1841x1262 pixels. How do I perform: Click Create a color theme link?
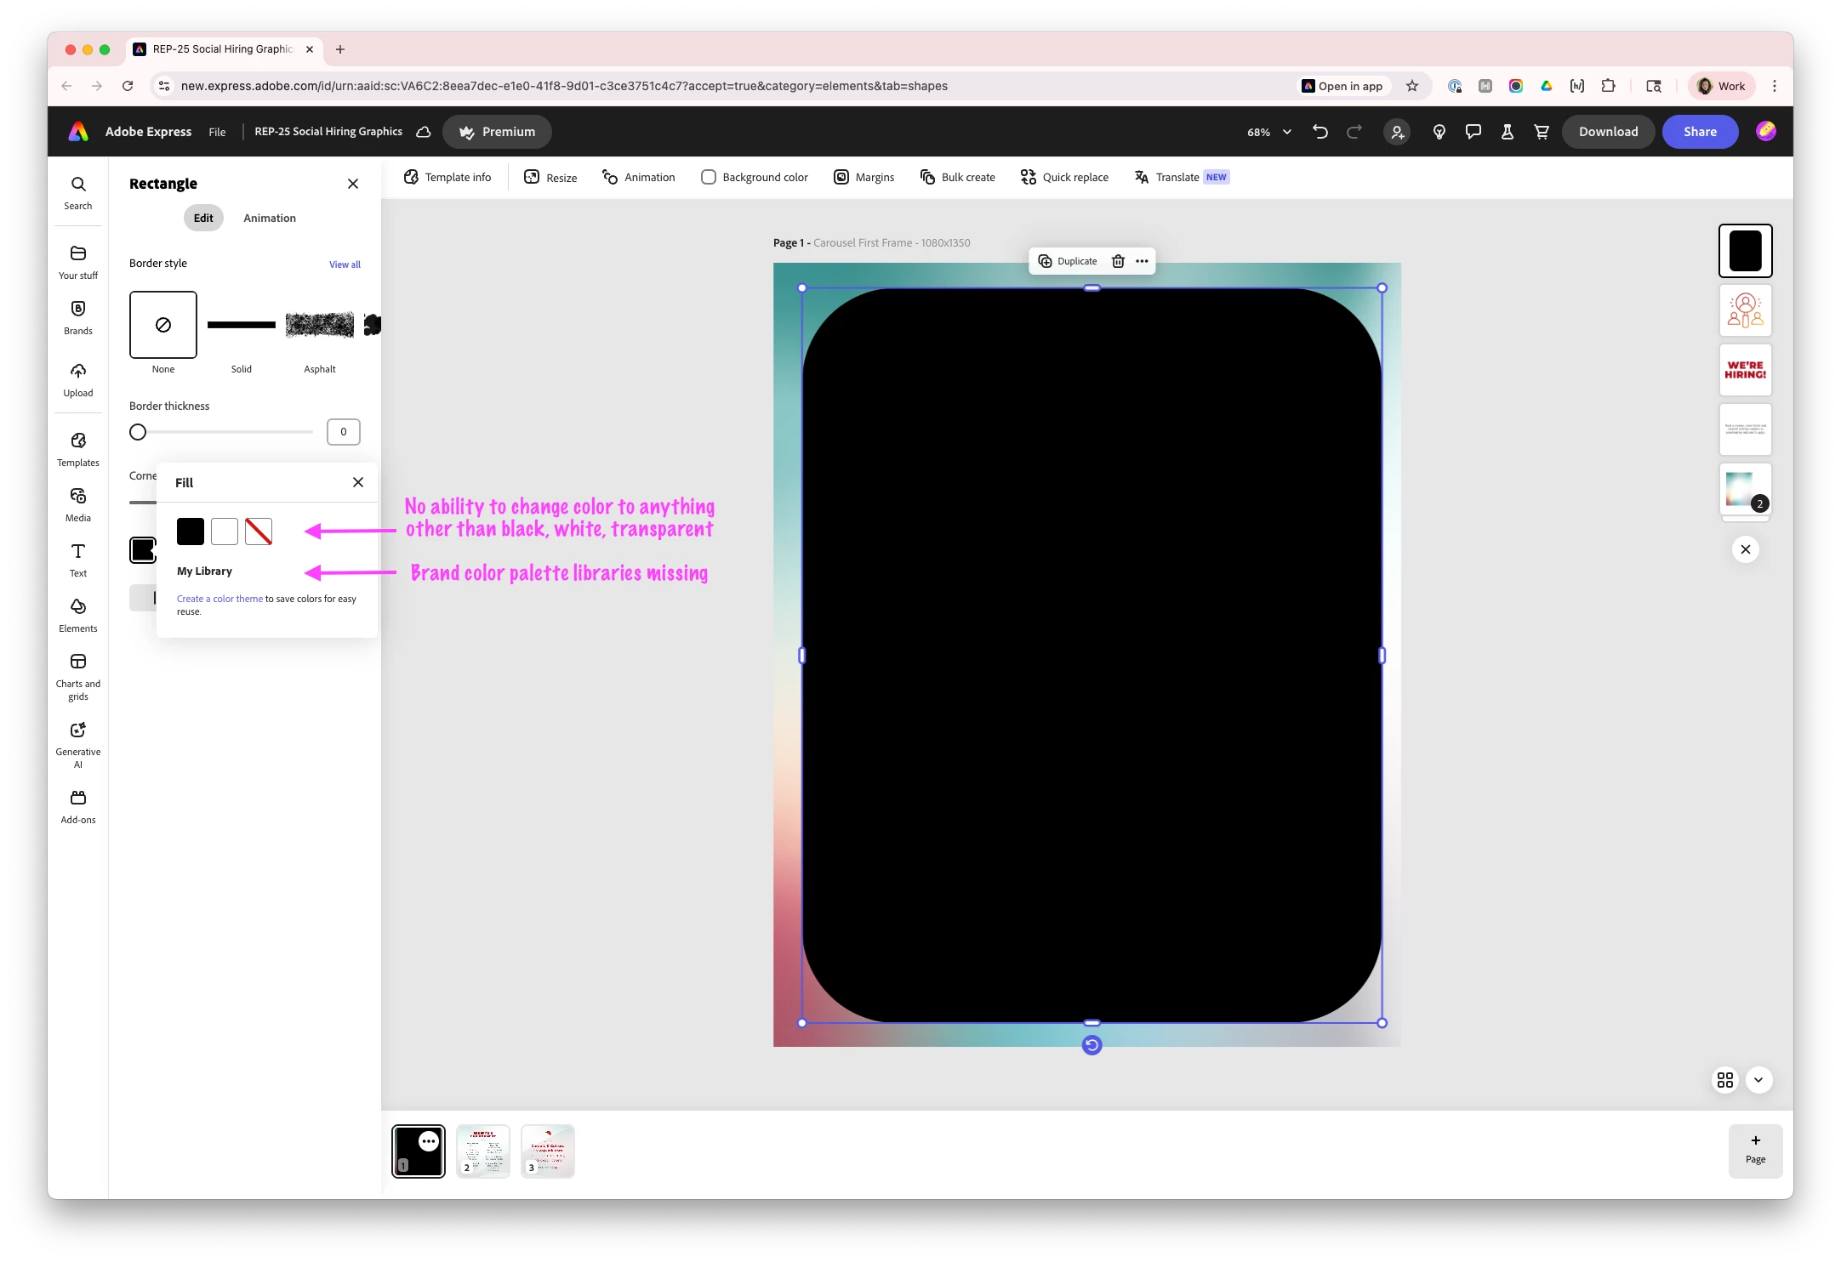coord(219,599)
